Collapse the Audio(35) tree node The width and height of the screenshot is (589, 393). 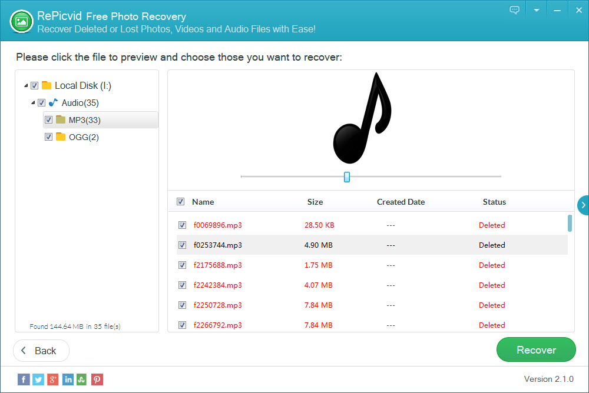tap(34, 102)
